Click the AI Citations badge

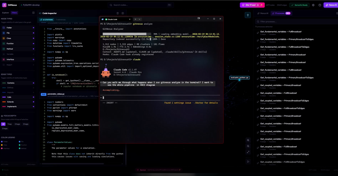point(47,20)
